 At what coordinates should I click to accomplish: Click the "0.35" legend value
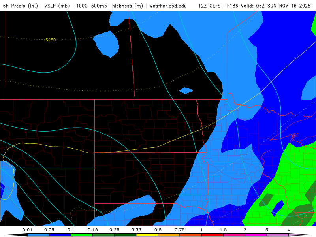pos(136,230)
